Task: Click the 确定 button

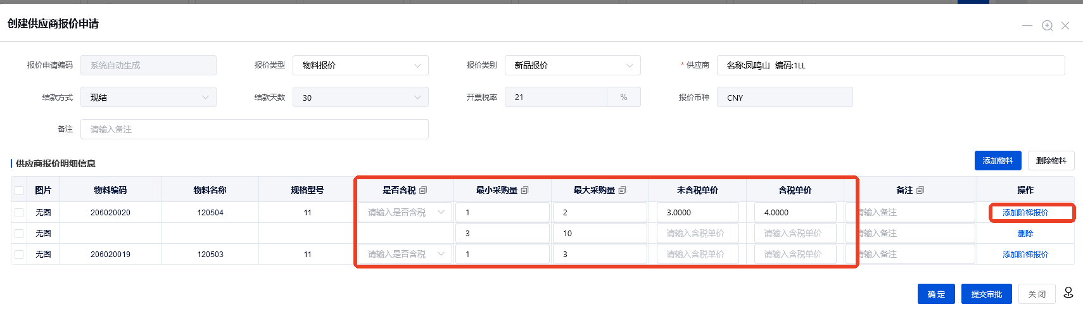Action: pyautogui.click(x=936, y=294)
